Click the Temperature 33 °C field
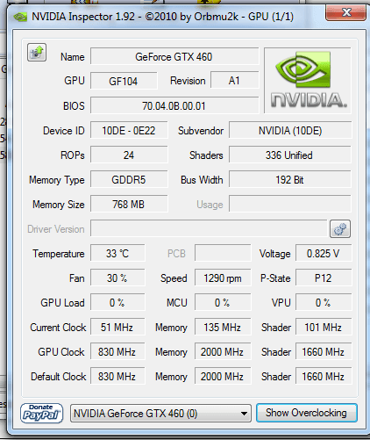Viewport: 370px width, 440px height. 117,253
